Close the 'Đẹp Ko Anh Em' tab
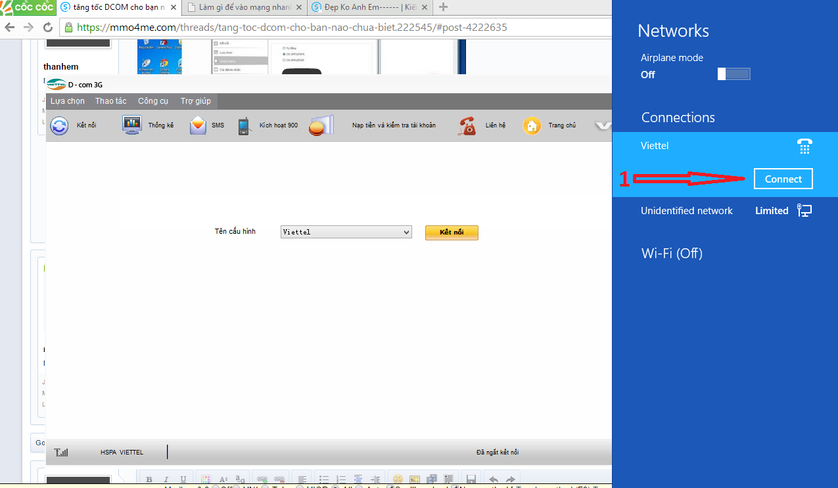Image resolution: width=838 pixels, height=488 pixels. (x=425, y=7)
